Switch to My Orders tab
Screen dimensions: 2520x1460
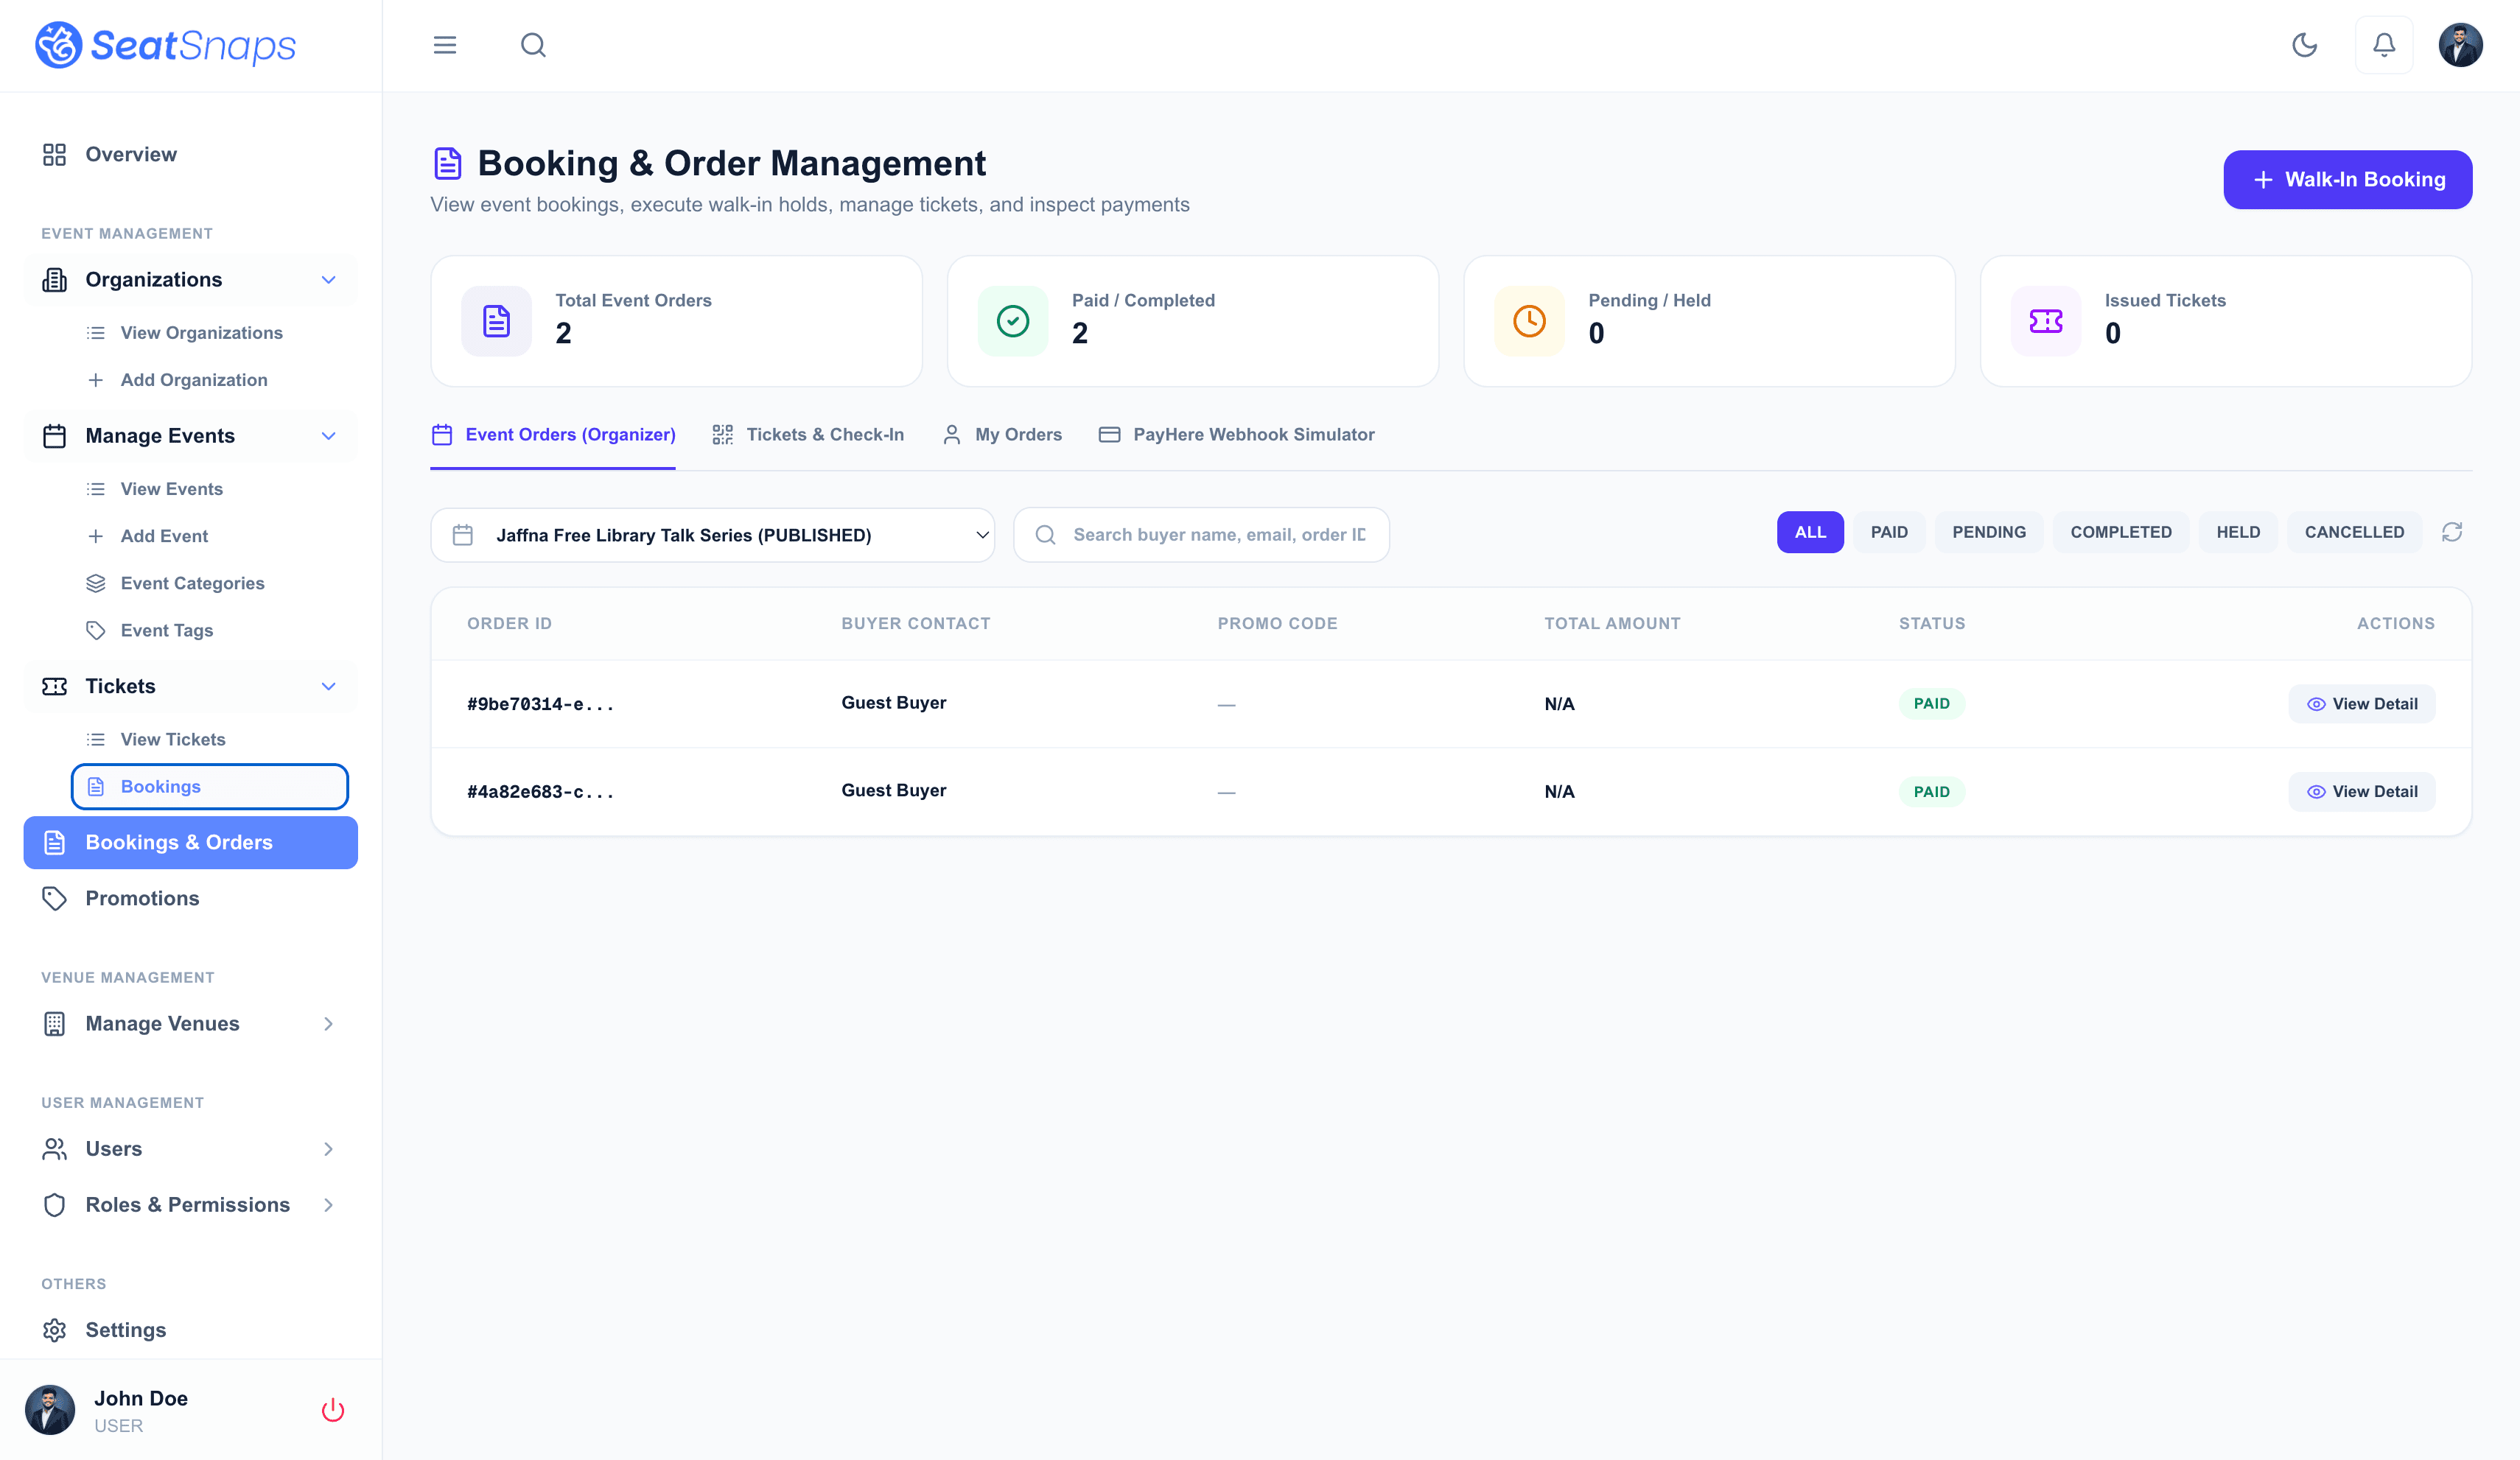[x=1002, y=435]
